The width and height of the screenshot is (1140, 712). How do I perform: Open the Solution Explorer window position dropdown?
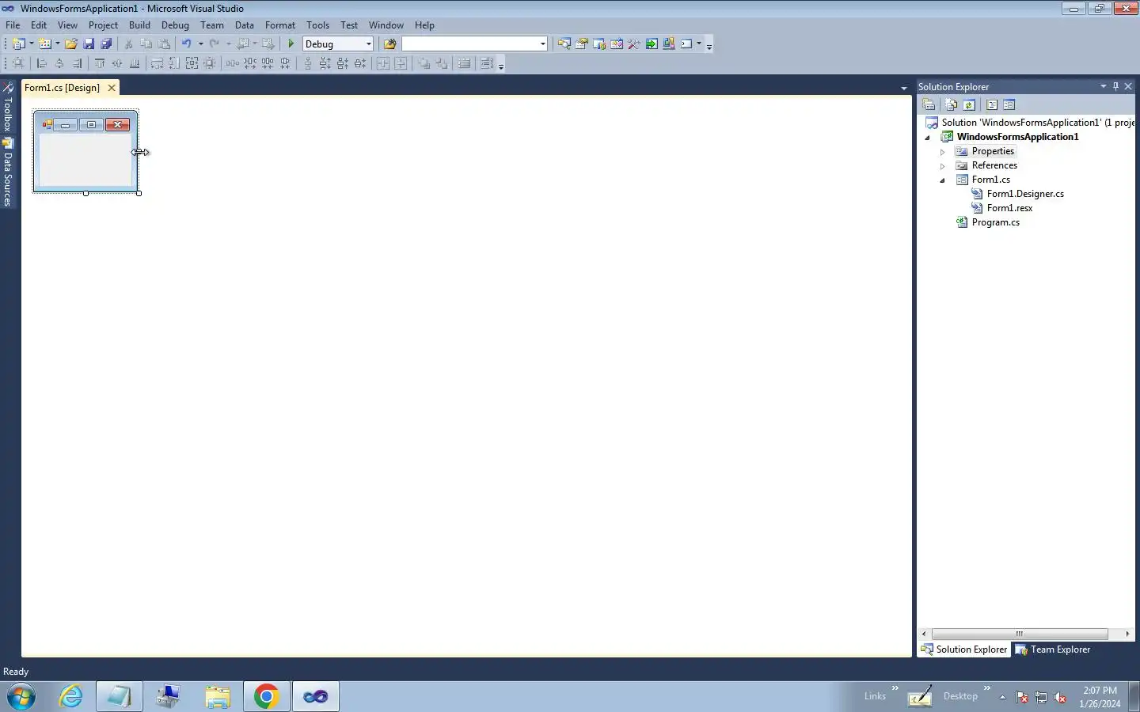(x=1103, y=86)
